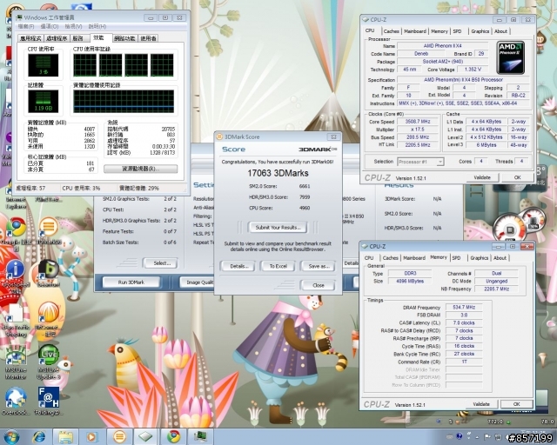Screen dimensions: 557x445
Task: Open the 檔案(F) menu in Task Manager
Action: [26, 27]
